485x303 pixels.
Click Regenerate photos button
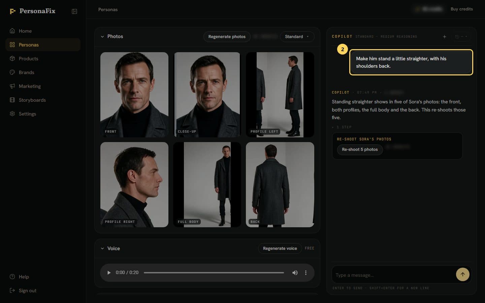click(227, 37)
